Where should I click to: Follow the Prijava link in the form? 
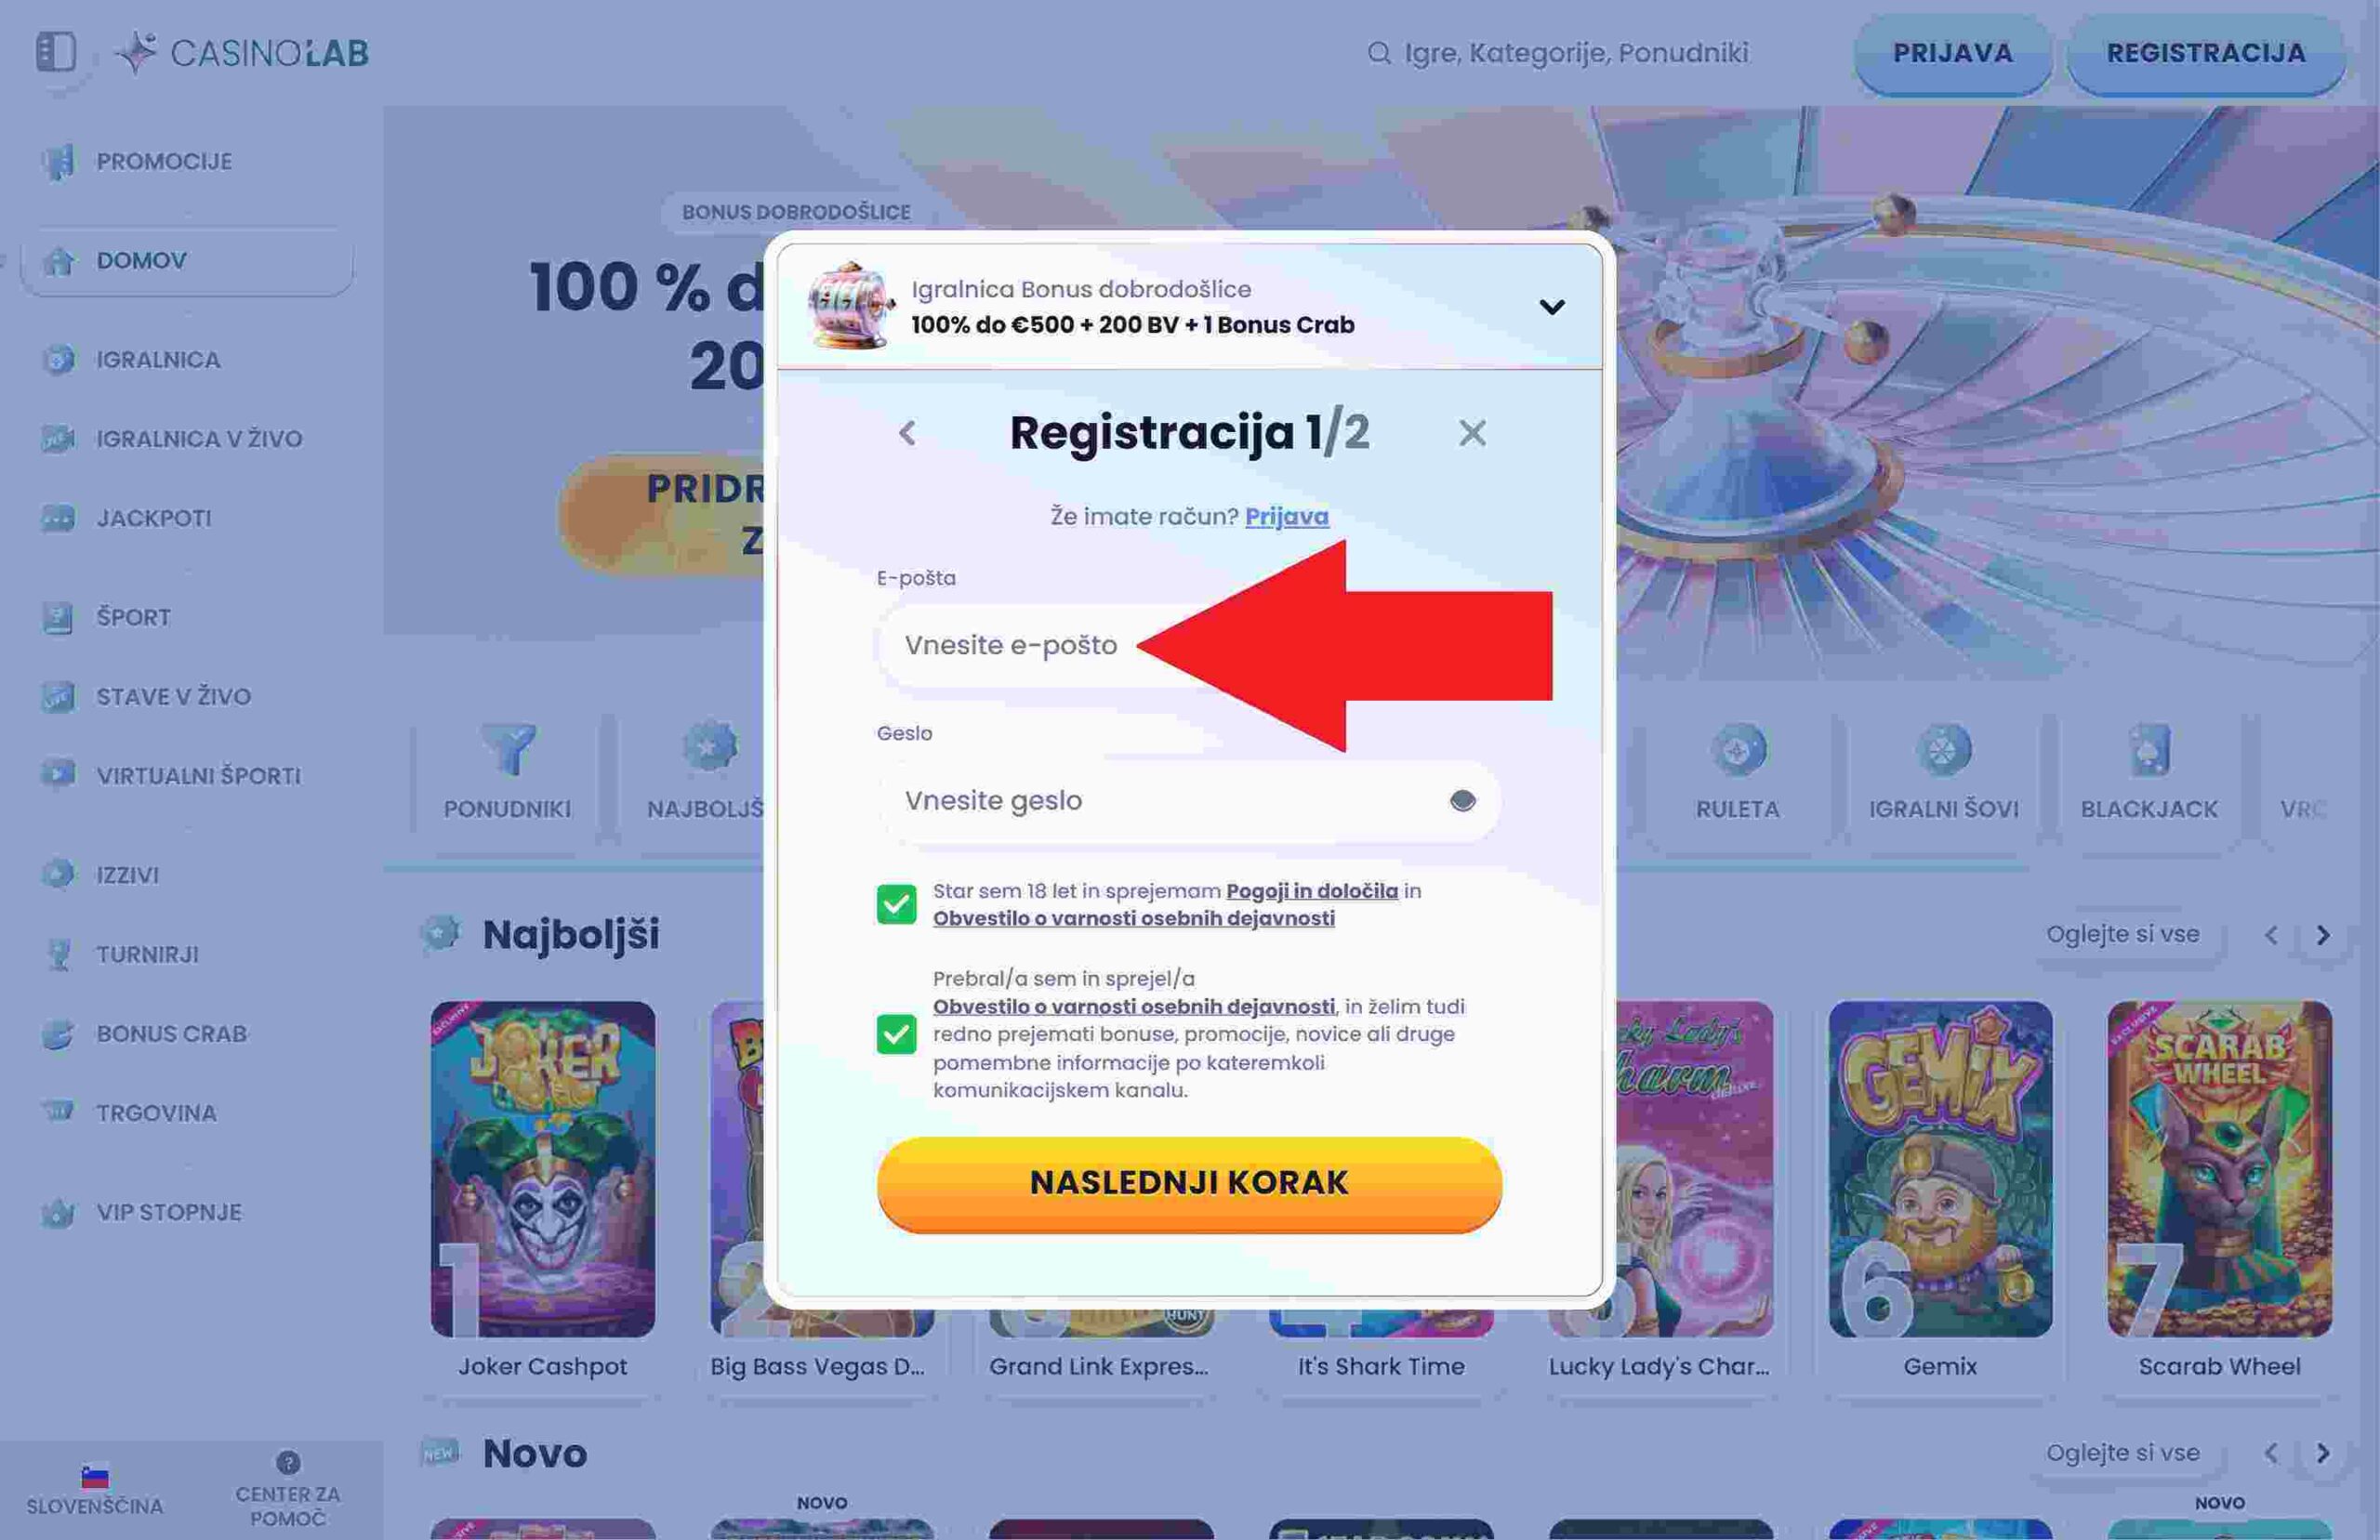pyautogui.click(x=1286, y=517)
